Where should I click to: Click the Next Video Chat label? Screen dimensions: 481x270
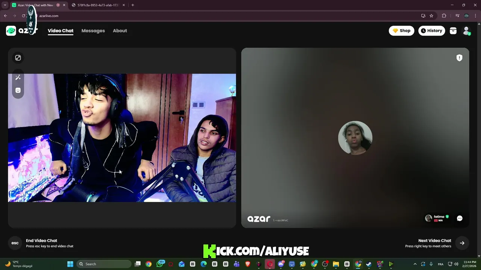434,241
